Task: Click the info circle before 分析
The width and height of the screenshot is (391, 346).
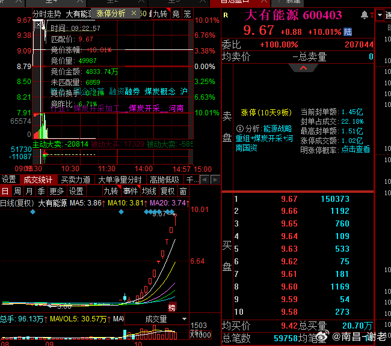Action: pos(239,129)
